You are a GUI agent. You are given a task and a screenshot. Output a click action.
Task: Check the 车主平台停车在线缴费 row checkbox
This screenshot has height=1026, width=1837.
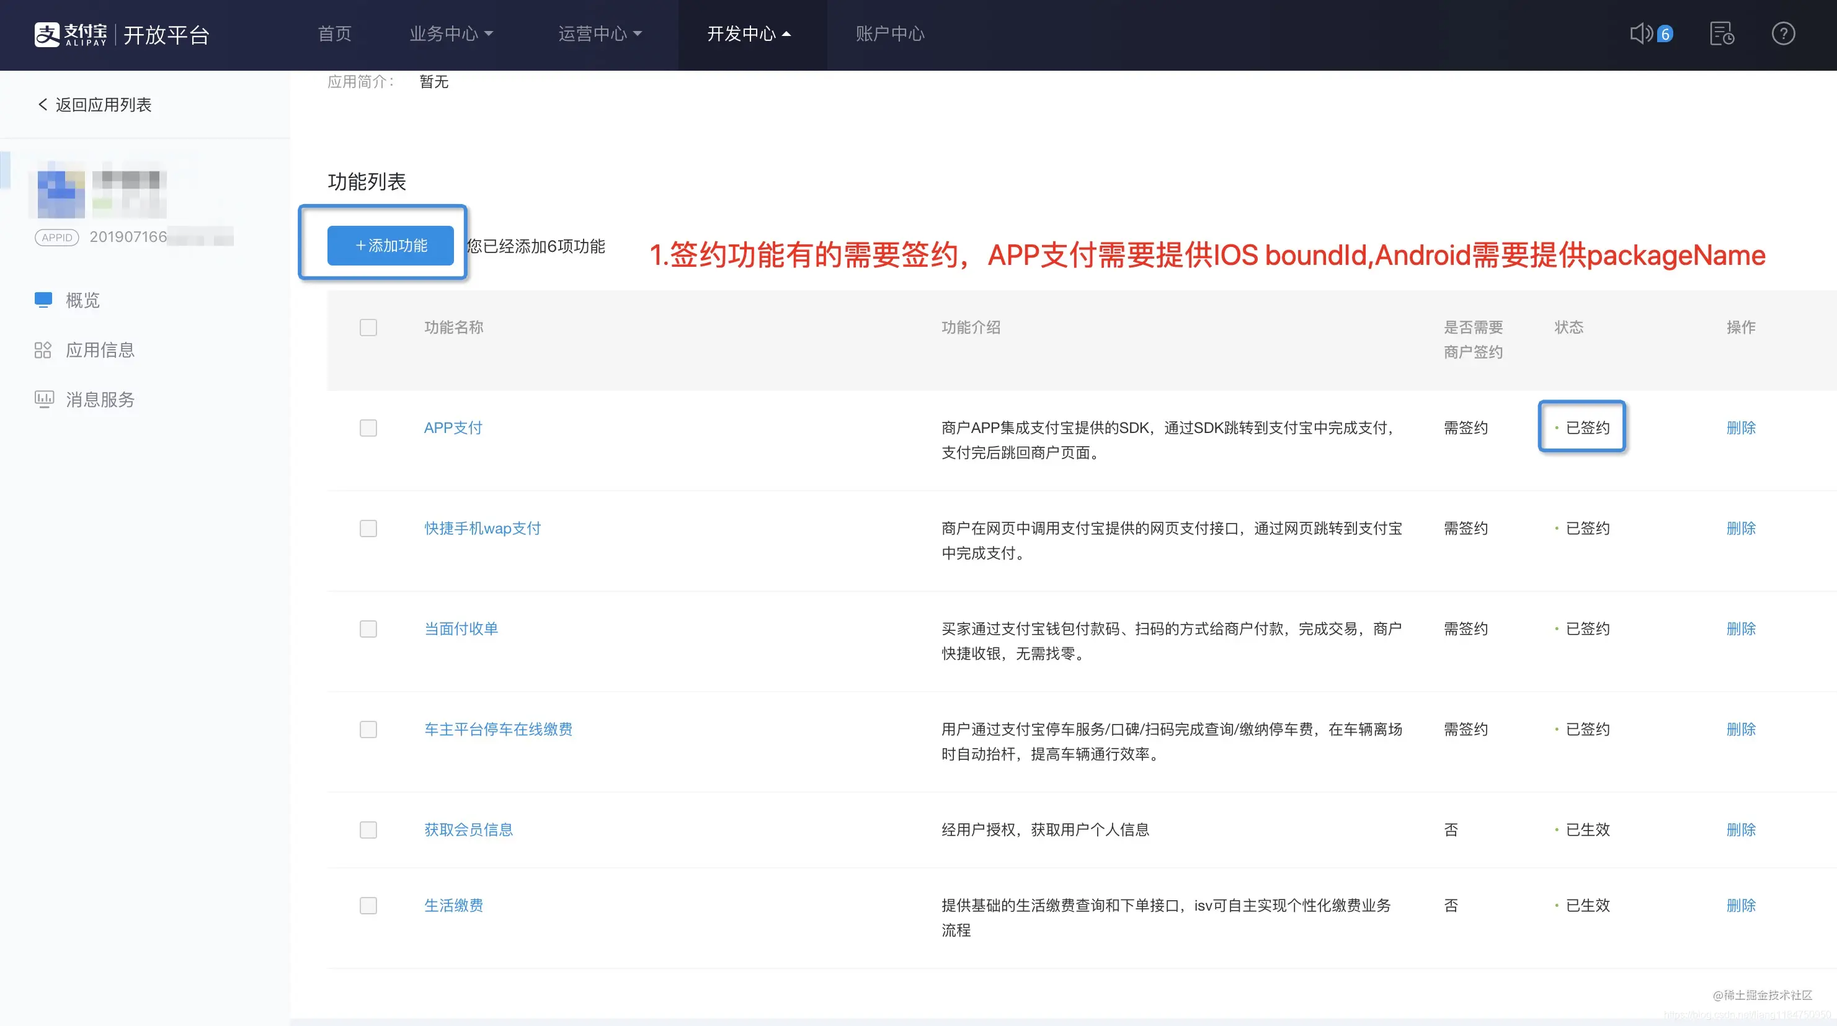[368, 730]
